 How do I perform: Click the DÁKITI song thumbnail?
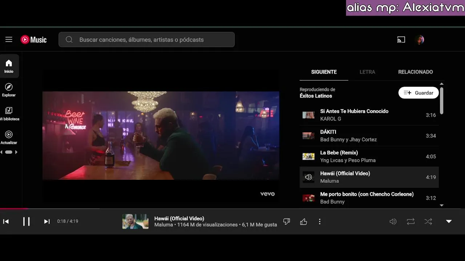coord(308,136)
